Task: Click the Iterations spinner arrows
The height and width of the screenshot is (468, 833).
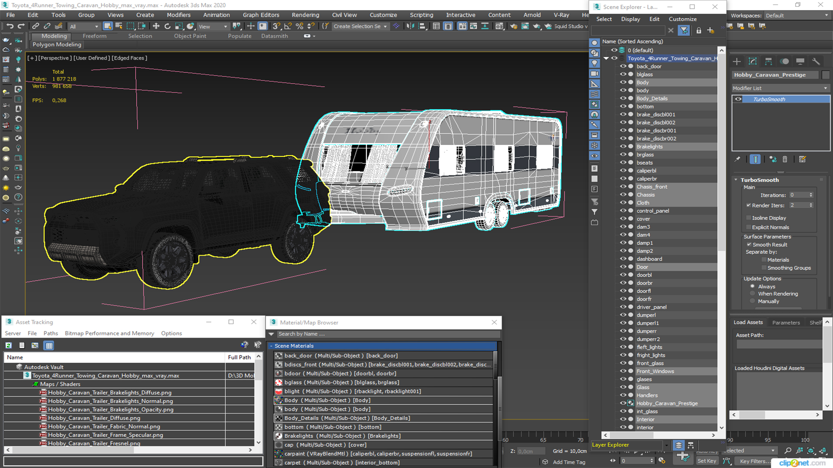Action: point(811,195)
